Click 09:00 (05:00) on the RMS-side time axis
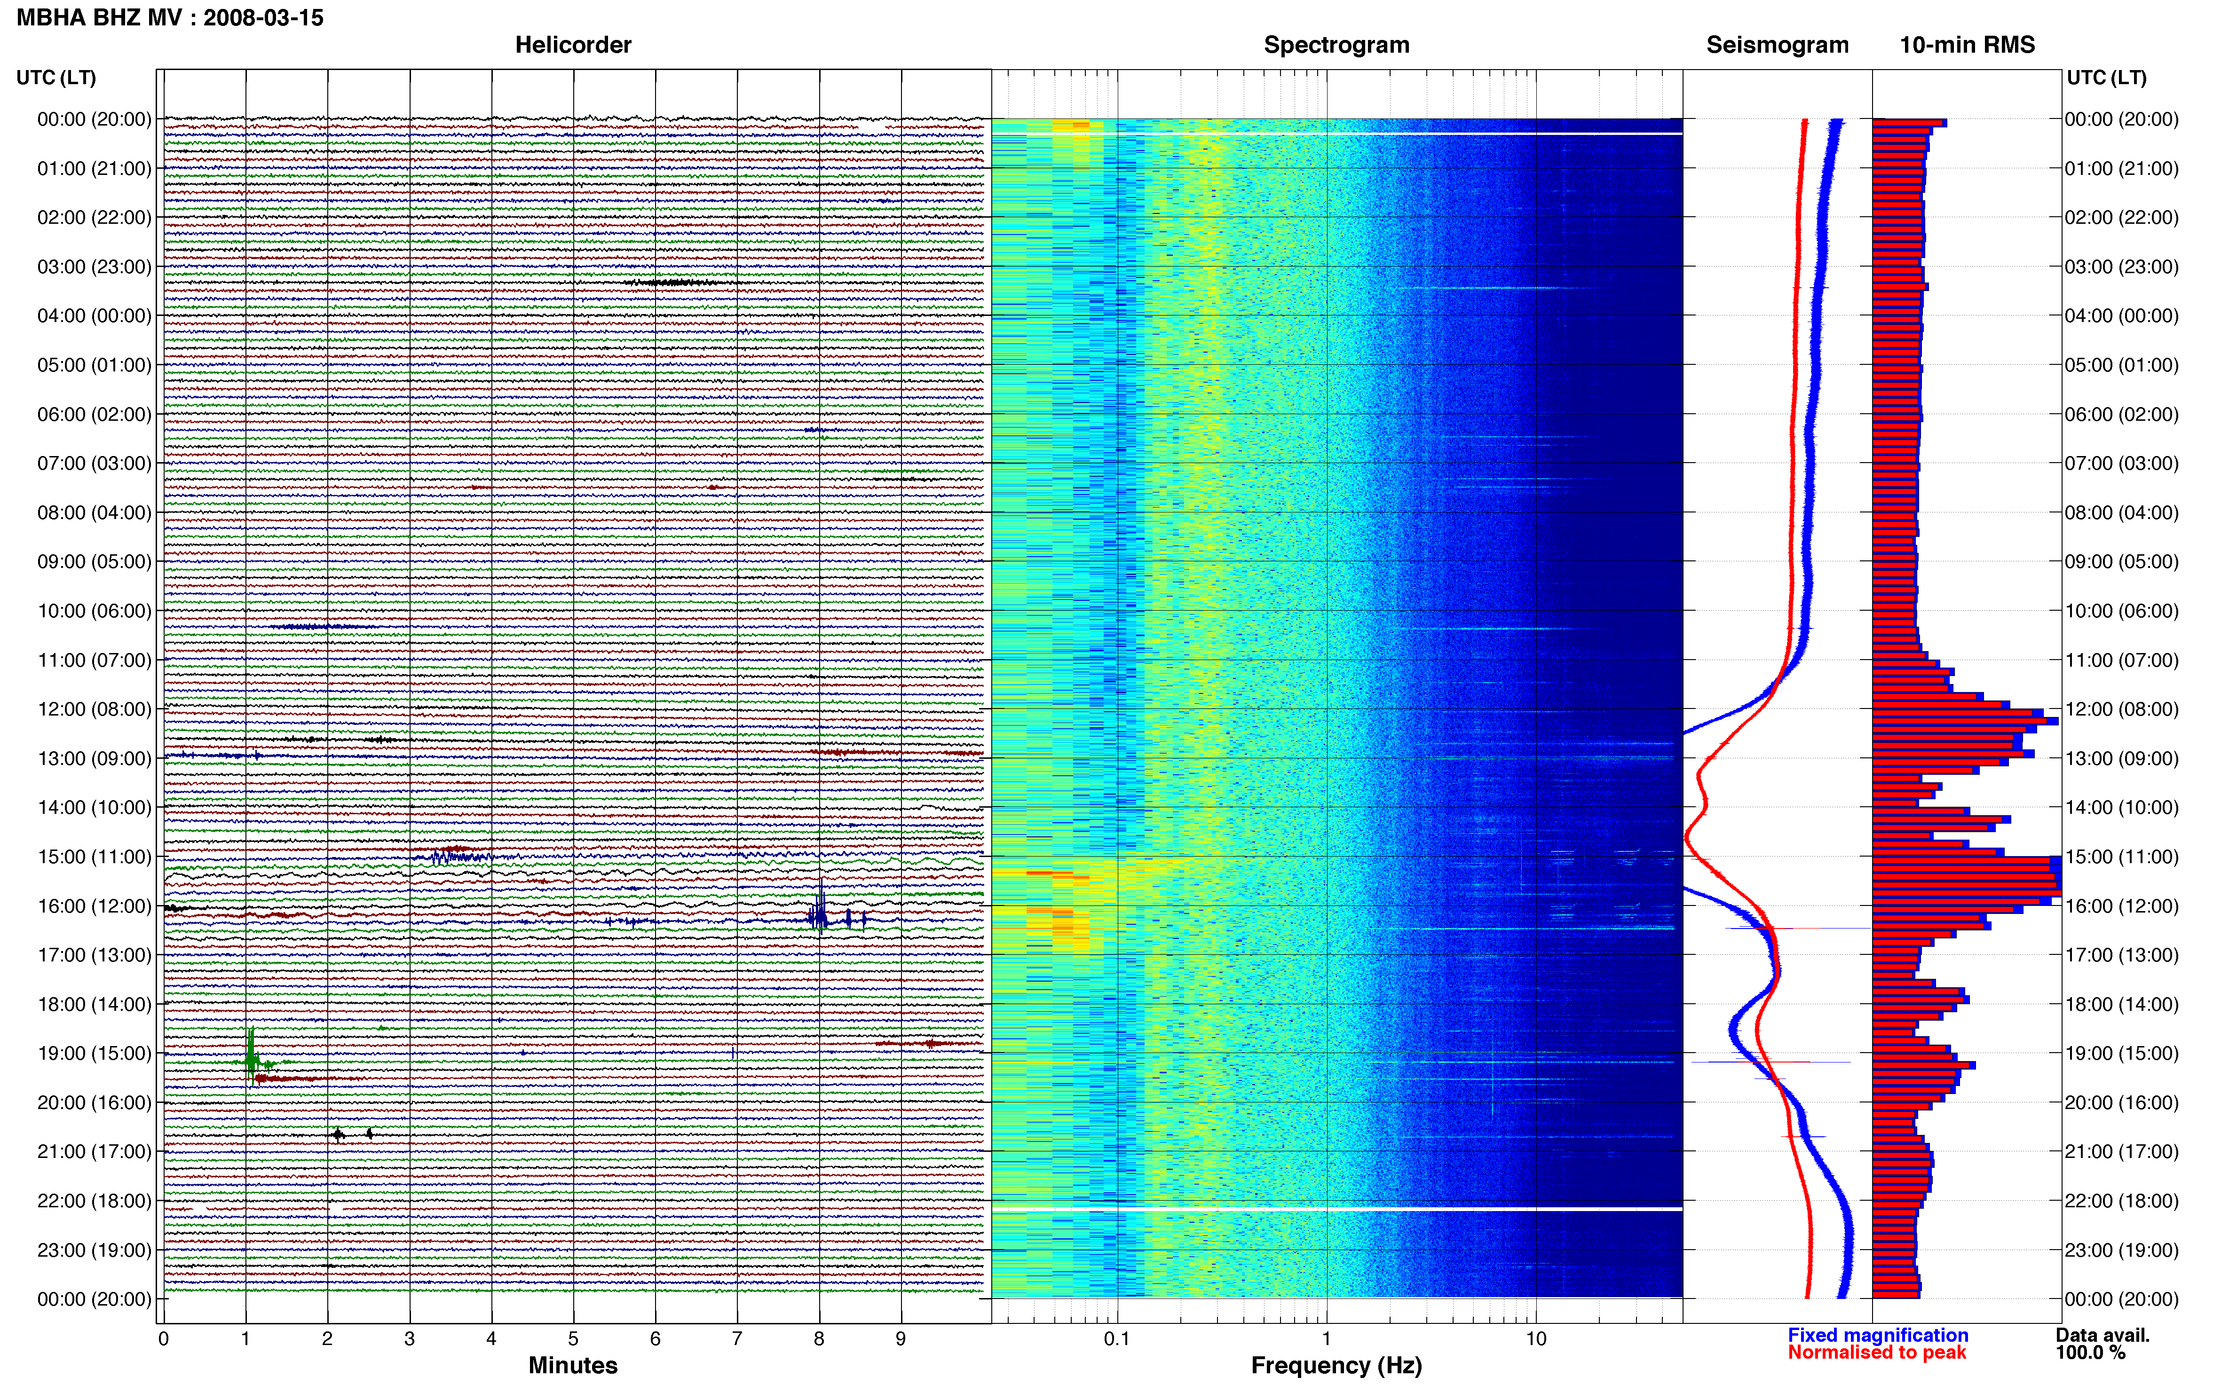2229x1393 pixels. 2121,562
